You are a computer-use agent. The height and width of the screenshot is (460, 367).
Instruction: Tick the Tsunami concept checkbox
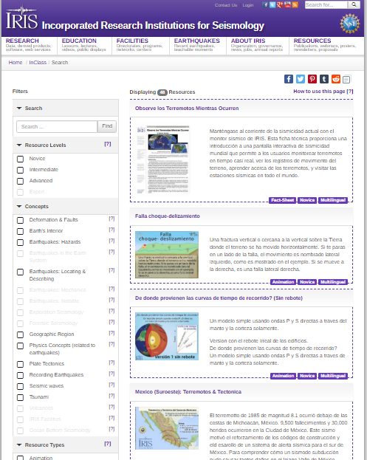tap(20, 397)
